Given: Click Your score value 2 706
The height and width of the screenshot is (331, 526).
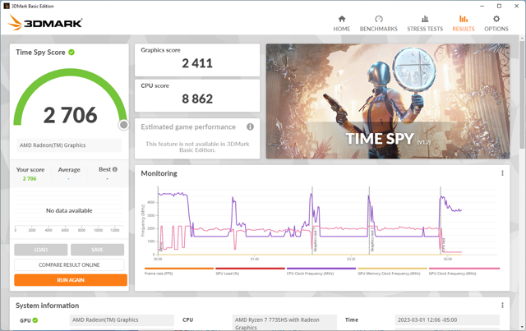Looking at the screenshot, I should 30,179.
